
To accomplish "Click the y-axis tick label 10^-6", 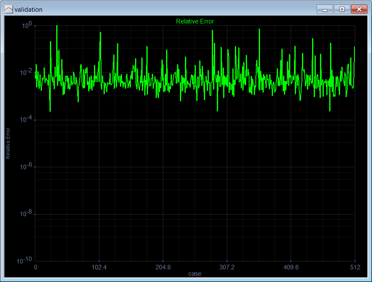I will click(26, 166).
